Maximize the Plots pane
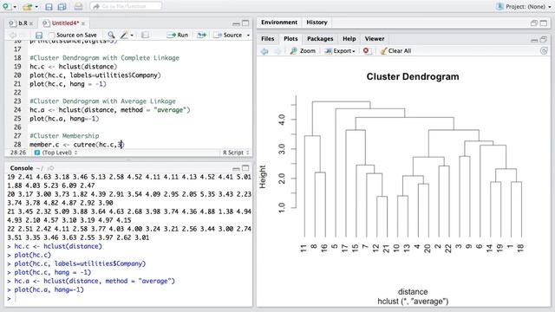The image size is (555, 312). point(544,40)
